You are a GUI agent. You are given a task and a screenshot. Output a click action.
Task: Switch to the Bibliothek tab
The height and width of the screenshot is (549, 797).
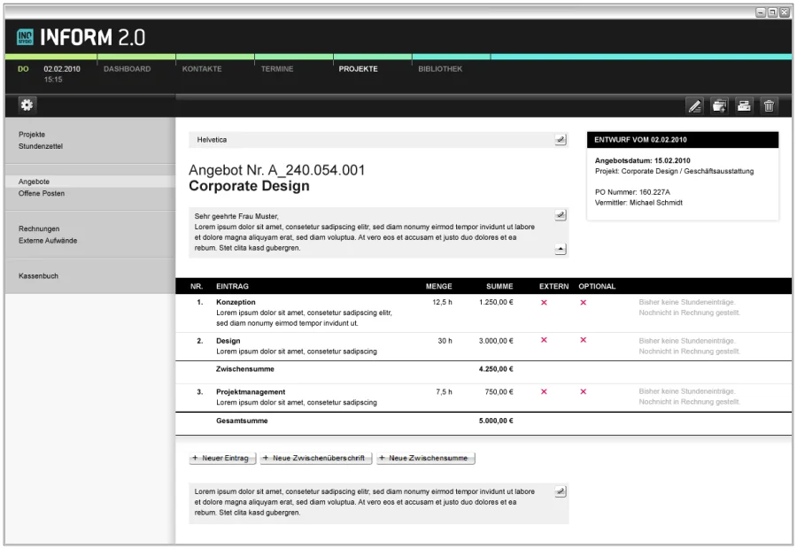pyautogui.click(x=440, y=69)
